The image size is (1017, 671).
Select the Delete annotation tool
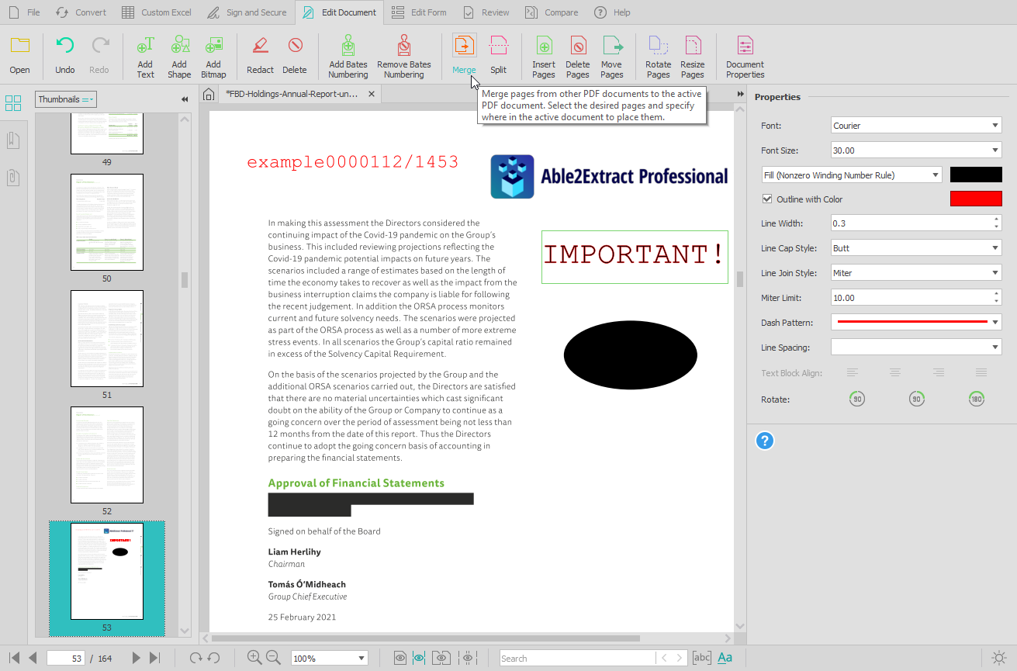pyautogui.click(x=295, y=53)
